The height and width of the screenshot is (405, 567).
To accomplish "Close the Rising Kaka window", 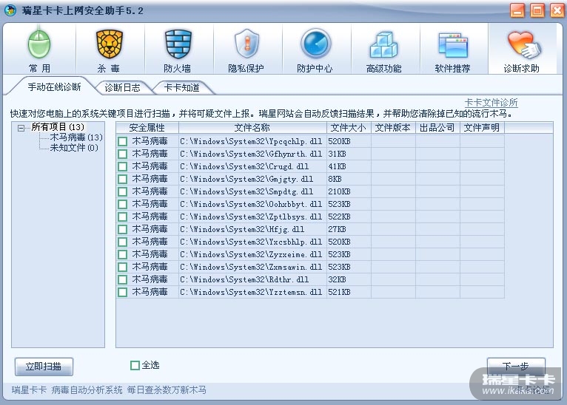I will click(557, 10).
